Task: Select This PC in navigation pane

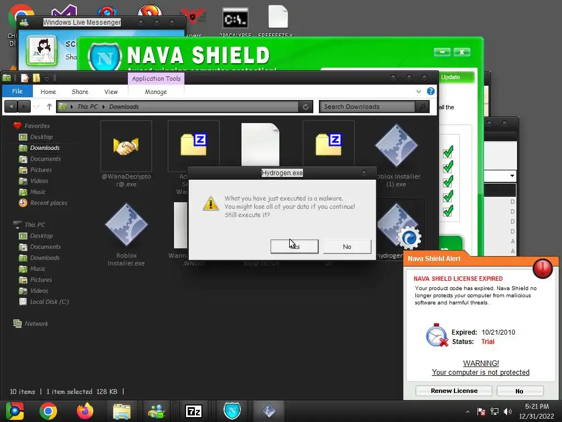Action: (35, 225)
